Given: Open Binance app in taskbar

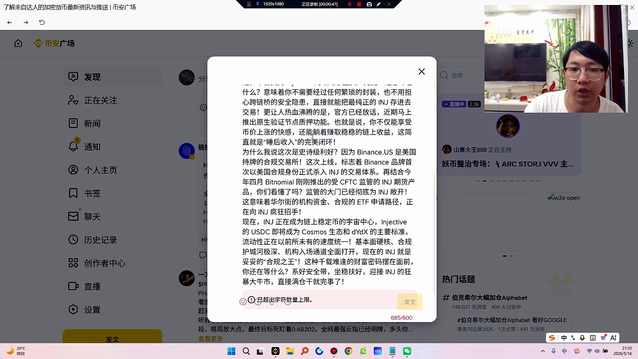Looking at the screenshot, I should 275,351.
